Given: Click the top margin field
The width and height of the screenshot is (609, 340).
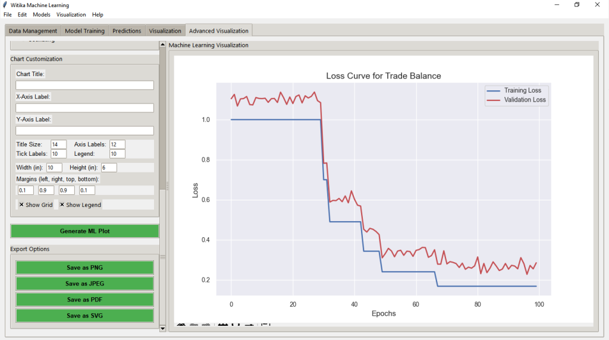Looking at the screenshot, I should click(67, 190).
